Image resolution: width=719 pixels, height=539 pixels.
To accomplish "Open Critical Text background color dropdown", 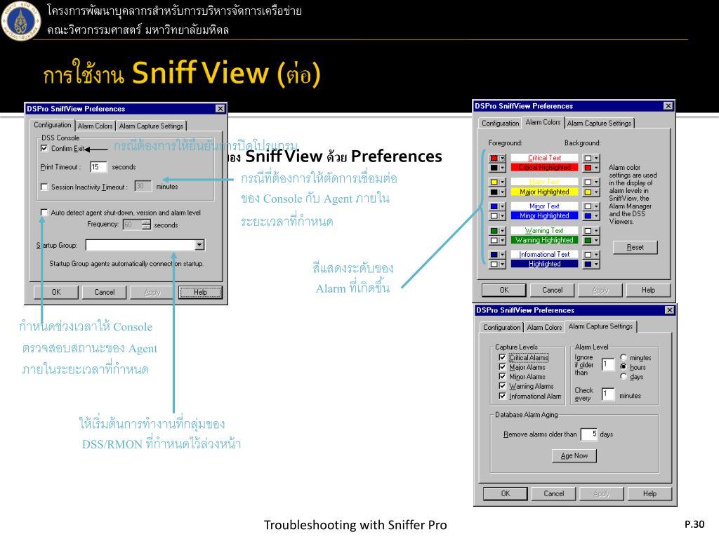I will [x=596, y=158].
